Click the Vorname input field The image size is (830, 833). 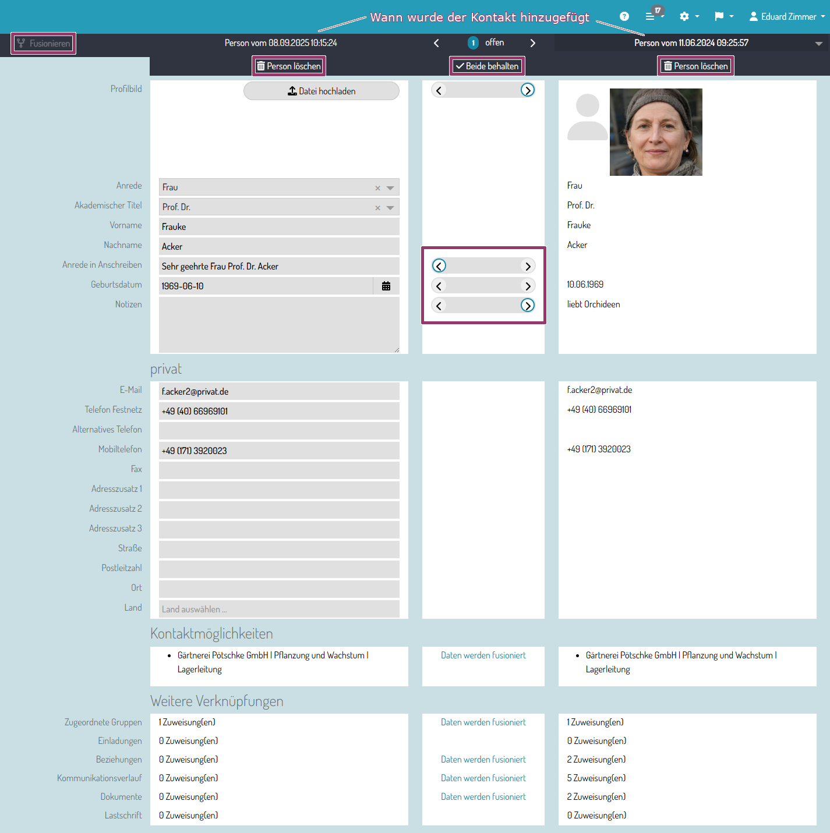(279, 226)
